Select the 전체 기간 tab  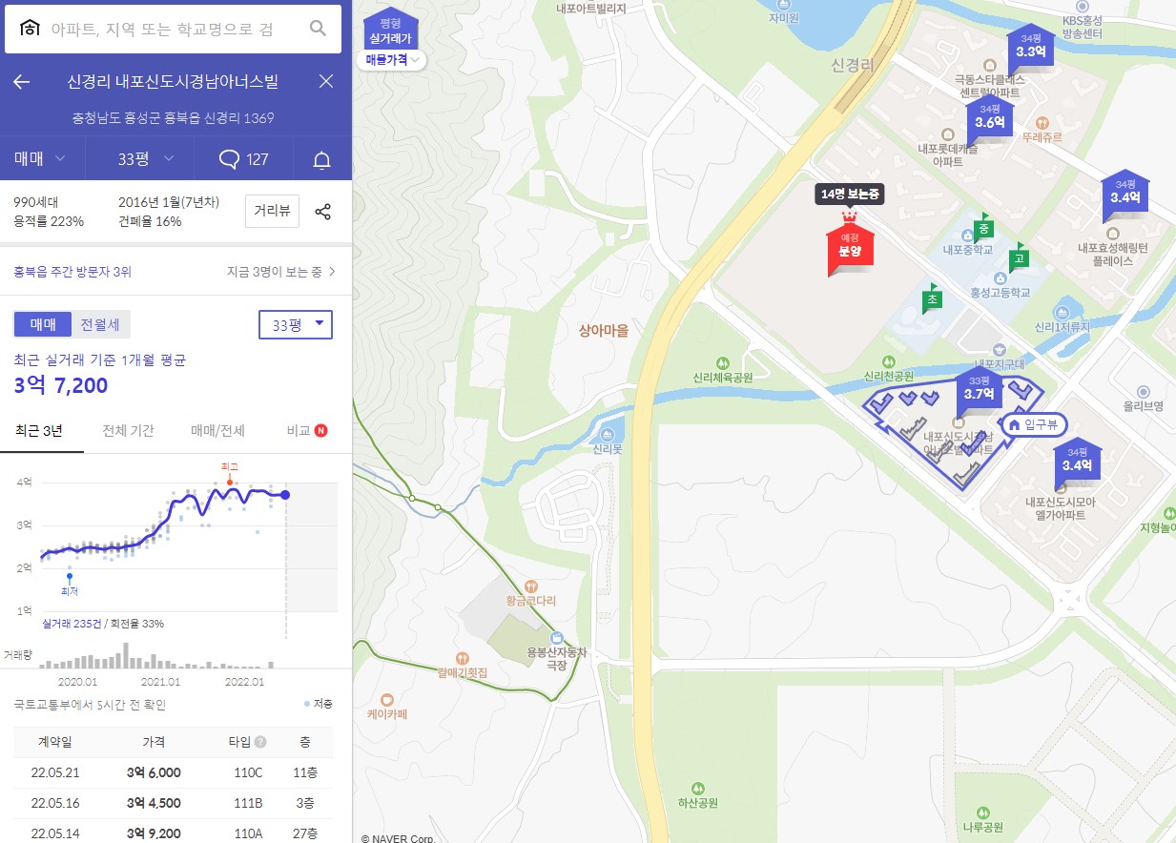pos(128,430)
